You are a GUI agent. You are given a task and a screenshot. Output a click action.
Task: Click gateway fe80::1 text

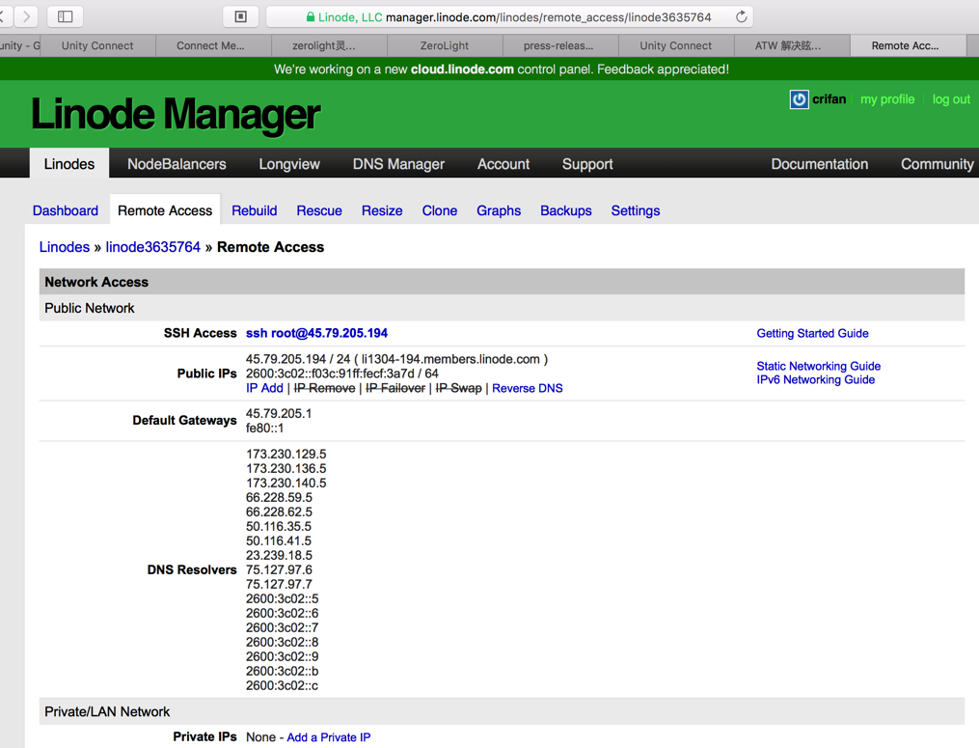(264, 429)
